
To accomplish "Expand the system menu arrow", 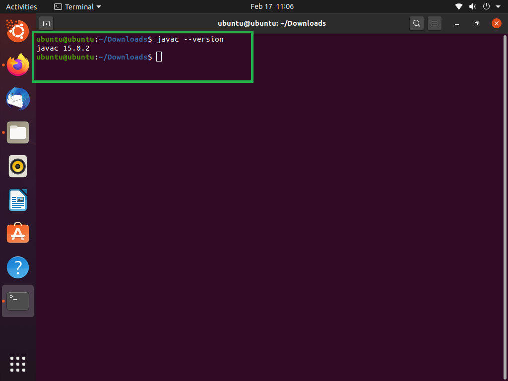I will pyautogui.click(x=498, y=7).
